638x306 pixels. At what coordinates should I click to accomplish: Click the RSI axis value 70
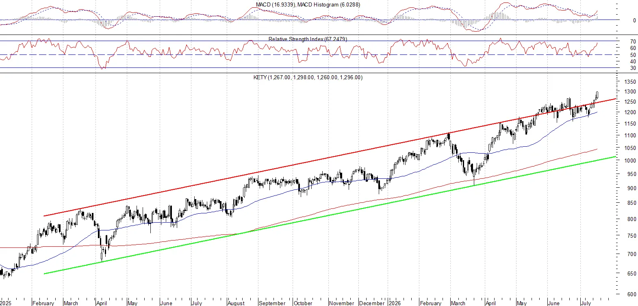(x=633, y=41)
